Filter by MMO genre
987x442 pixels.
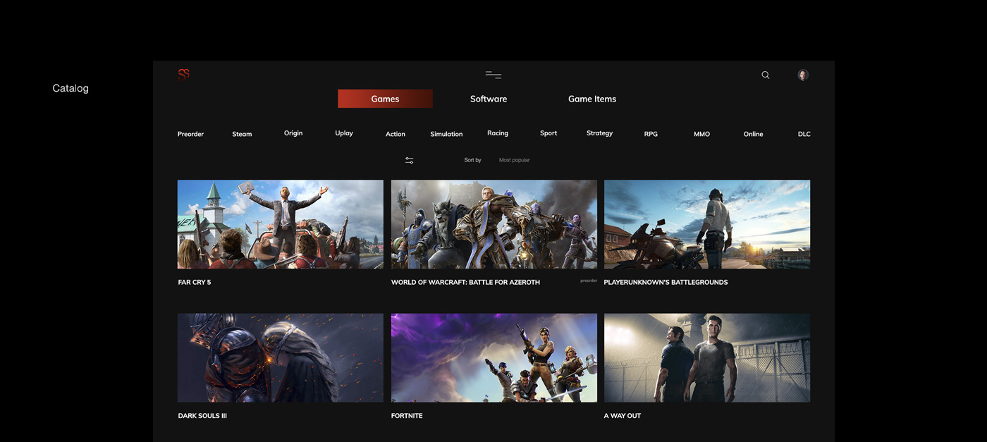pos(702,134)
